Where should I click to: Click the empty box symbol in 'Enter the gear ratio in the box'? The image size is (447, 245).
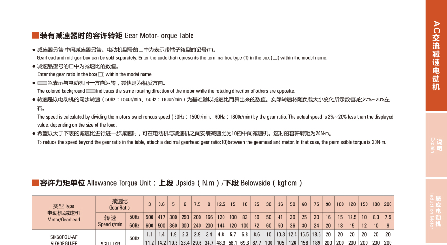coord(101,74)
